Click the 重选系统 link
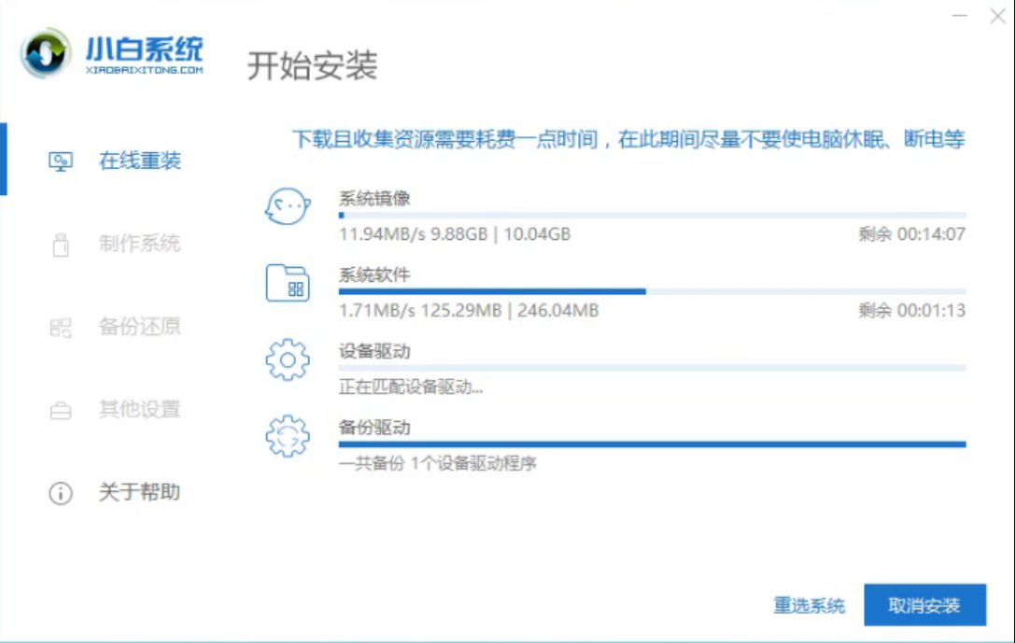The width and height of the screenshot is (1015, 643). point(811,605)
